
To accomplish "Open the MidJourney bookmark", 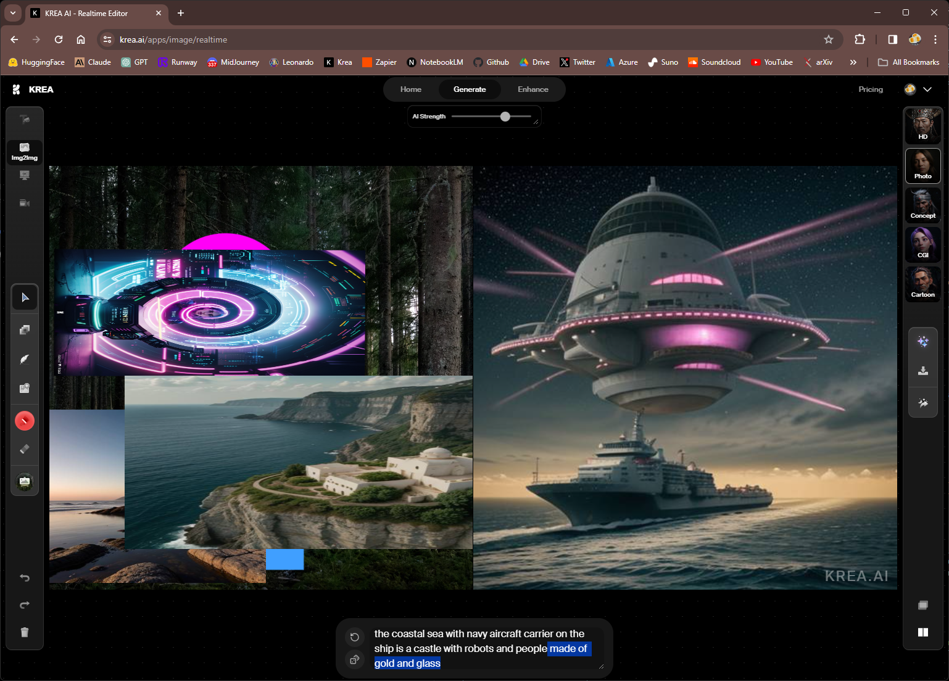I will (233, 62).
